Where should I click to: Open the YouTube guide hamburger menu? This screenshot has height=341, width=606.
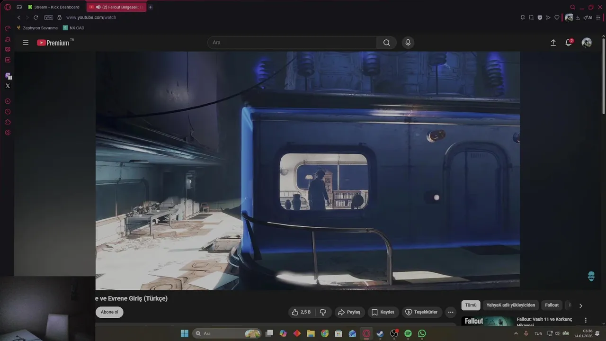point(26,43)
